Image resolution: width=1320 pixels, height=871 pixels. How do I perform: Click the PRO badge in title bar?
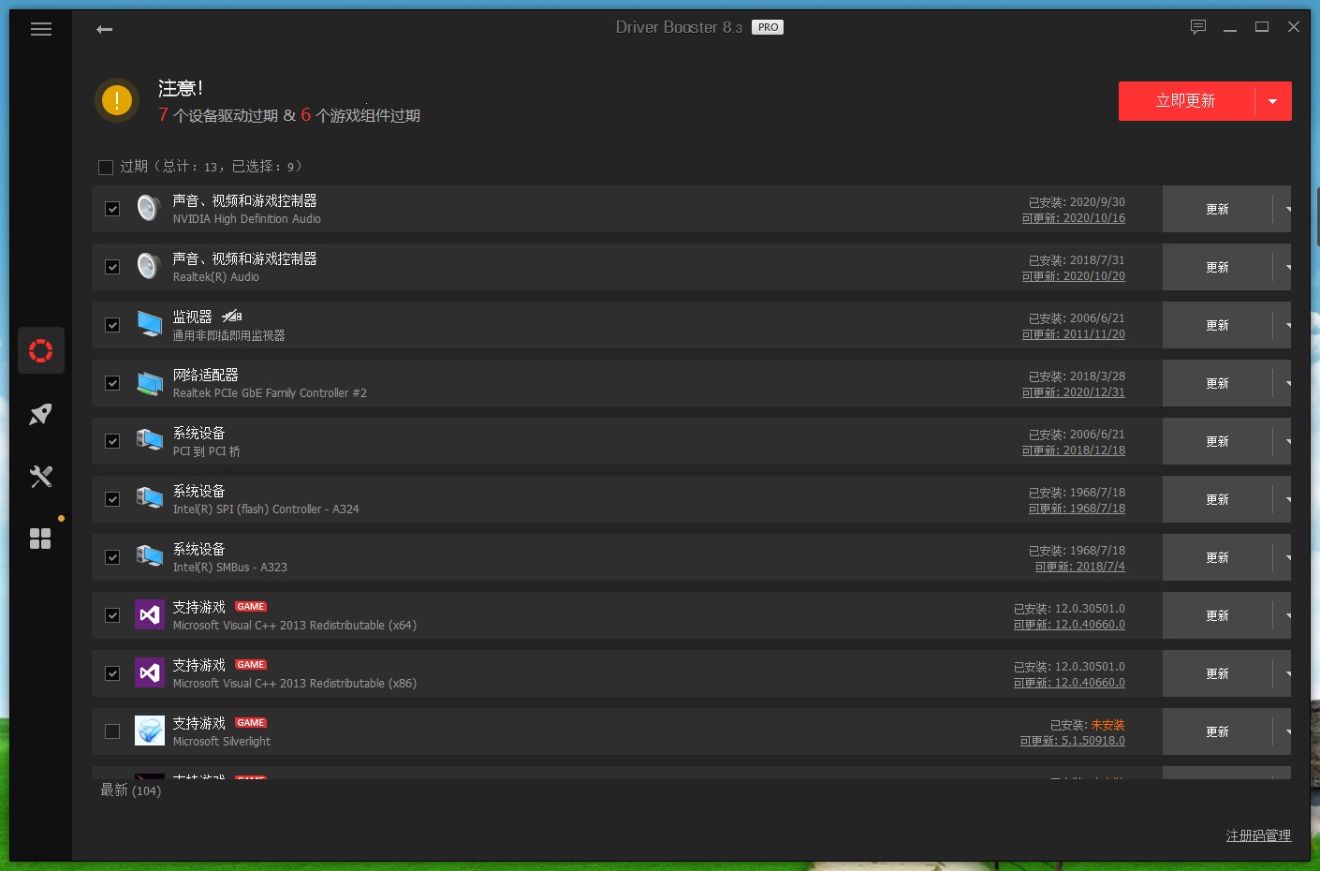[768, 27]
